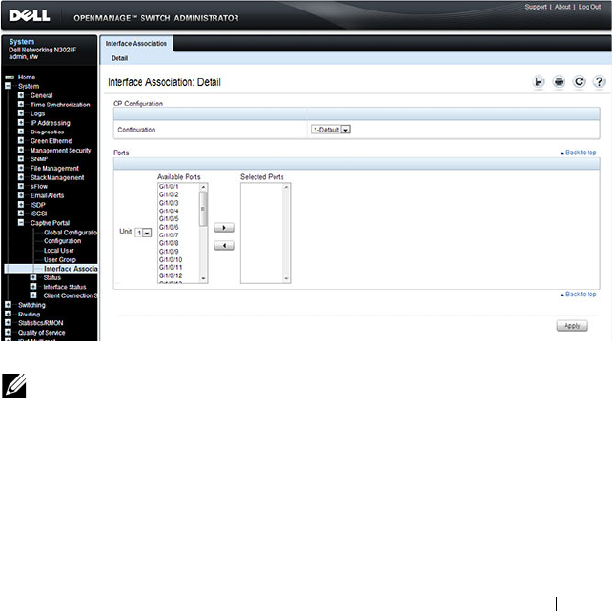Select the Interface Association tab
This screenshot has width=612, height=611.
click(x=135, y=43)
